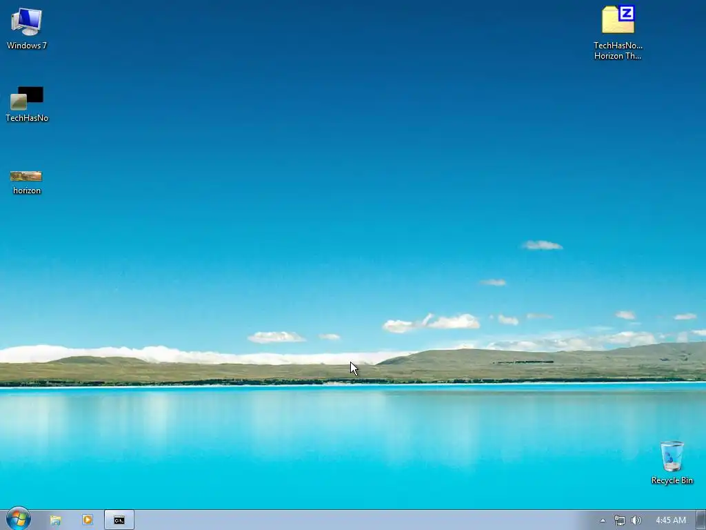706x530 pixels.
Task: Click the Show desktop button at the taskbar edge
Action: (x=701, y=520)
